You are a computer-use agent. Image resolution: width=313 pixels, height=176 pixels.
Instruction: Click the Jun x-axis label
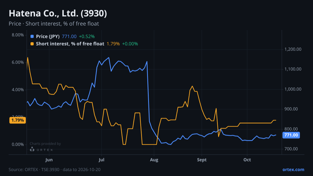coord(49,160)
